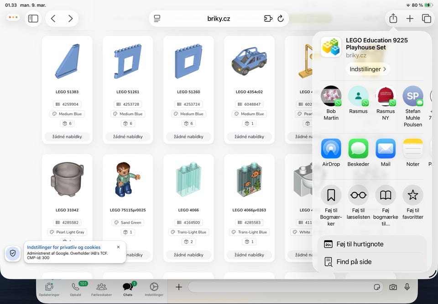Open Indstillinger tab in WhatsApp
Viewport: 438px width, 304px height.
click(154, 289)
